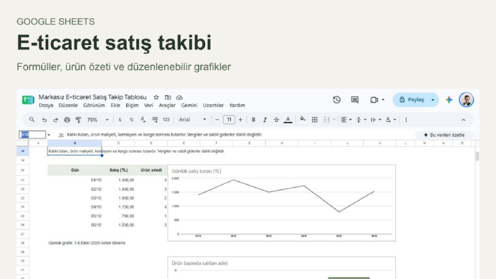Open the zoom 75% dropdown

click(98, 119)
